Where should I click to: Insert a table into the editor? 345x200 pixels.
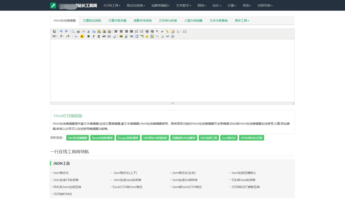click(x=136, y=36)
